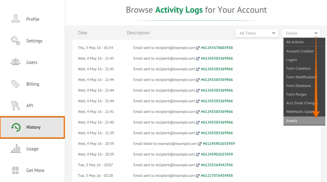Screen dimensions: 327x182
Task: Select All Actions from filter list
Action: pyautogui.click(x=295, y=42)
